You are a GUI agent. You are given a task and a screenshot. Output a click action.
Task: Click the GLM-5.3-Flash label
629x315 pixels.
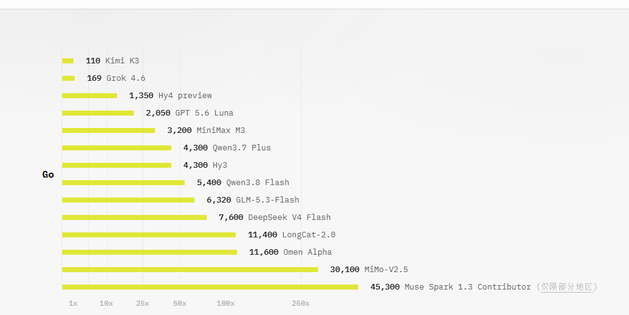[x=268, y=199]
